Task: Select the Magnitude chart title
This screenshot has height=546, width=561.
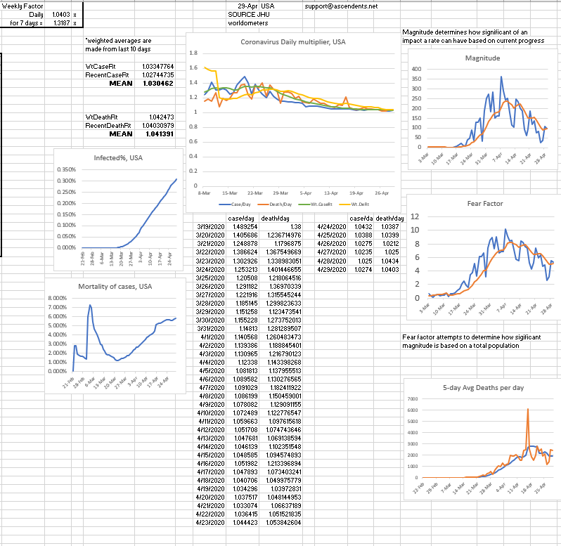Action: [483, 57]
